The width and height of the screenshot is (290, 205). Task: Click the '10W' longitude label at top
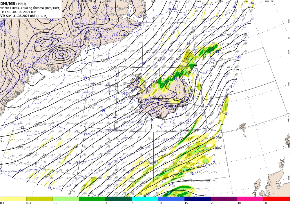pyautogui.click(x=198, y=1)
